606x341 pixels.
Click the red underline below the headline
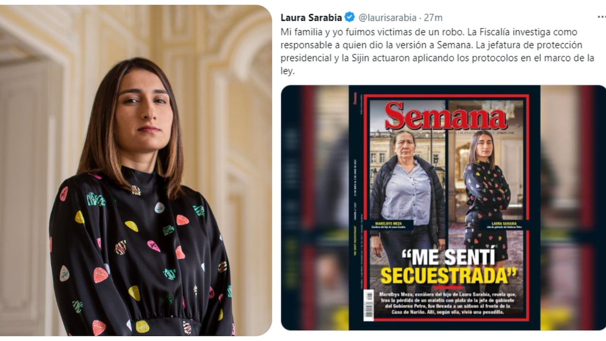pyautogui.click(x=448, y=287)
